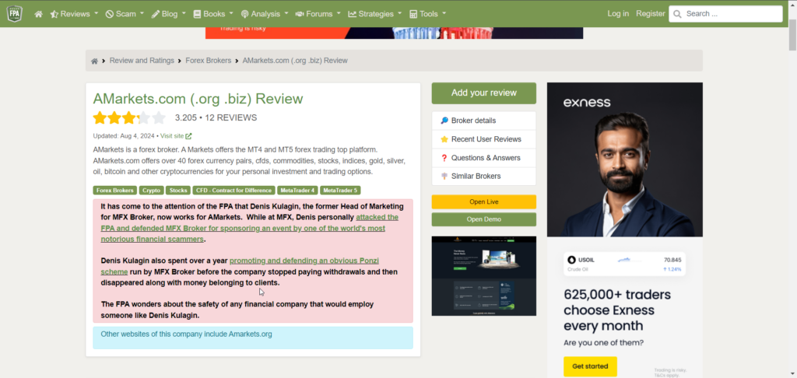Select the MetaTrader 5 tag
Image resolution: width=797 pixels, height=378 pixels.
(341, 191)
